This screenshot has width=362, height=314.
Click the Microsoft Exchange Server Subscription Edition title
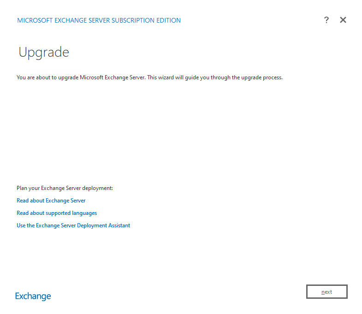coord(99,20)
